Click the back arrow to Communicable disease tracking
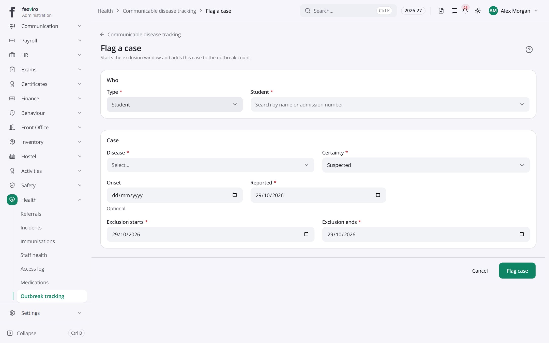This screenshot has width=549, height=343. [102, 34]
